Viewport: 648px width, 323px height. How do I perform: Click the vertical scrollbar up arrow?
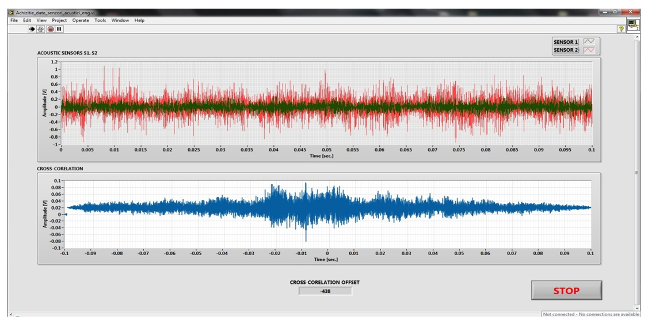(636, 37)
